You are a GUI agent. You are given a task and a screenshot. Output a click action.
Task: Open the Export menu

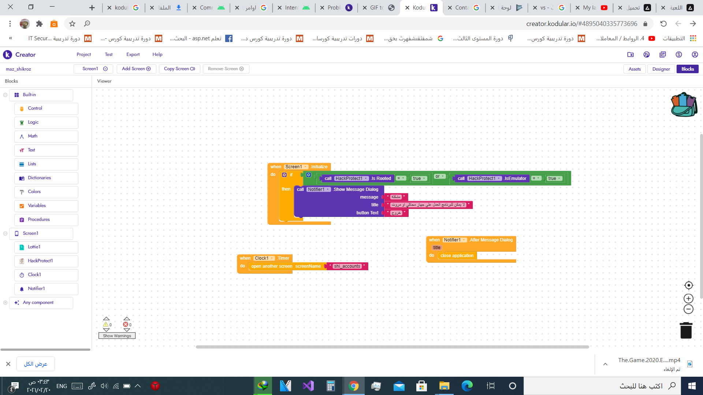click(x=133, y=54)
